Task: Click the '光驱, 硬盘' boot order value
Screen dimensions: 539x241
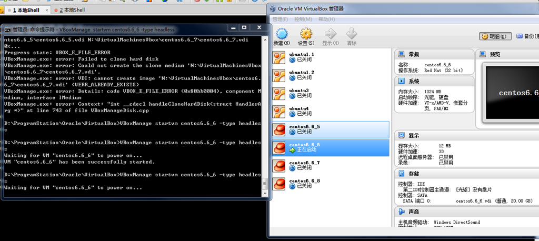Action: [436, 97]
